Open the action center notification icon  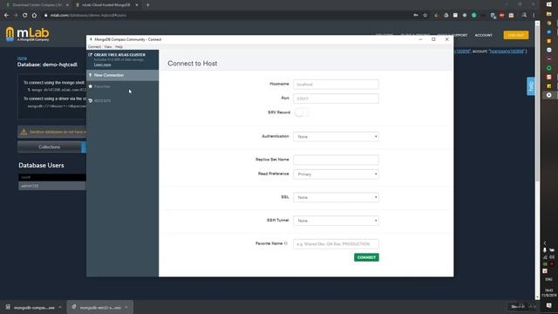548,305
